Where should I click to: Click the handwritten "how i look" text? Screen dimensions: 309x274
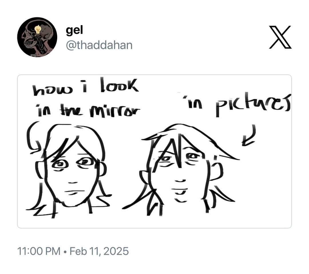click(86, 86)
